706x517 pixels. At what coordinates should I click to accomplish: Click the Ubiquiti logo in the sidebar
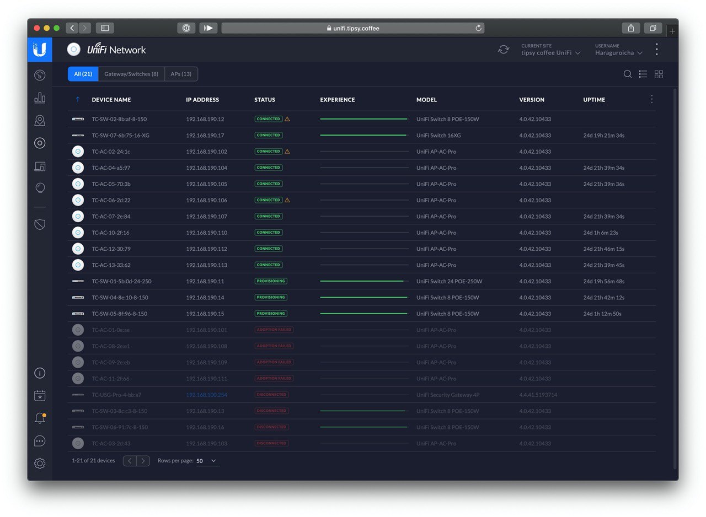tap(40, 50)
